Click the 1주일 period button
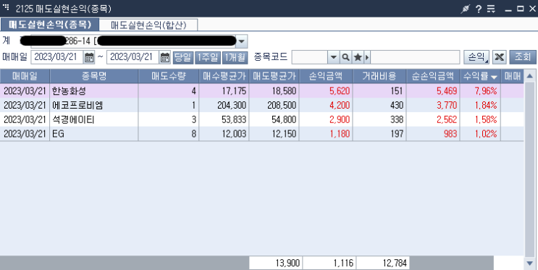 coord(208,57)
